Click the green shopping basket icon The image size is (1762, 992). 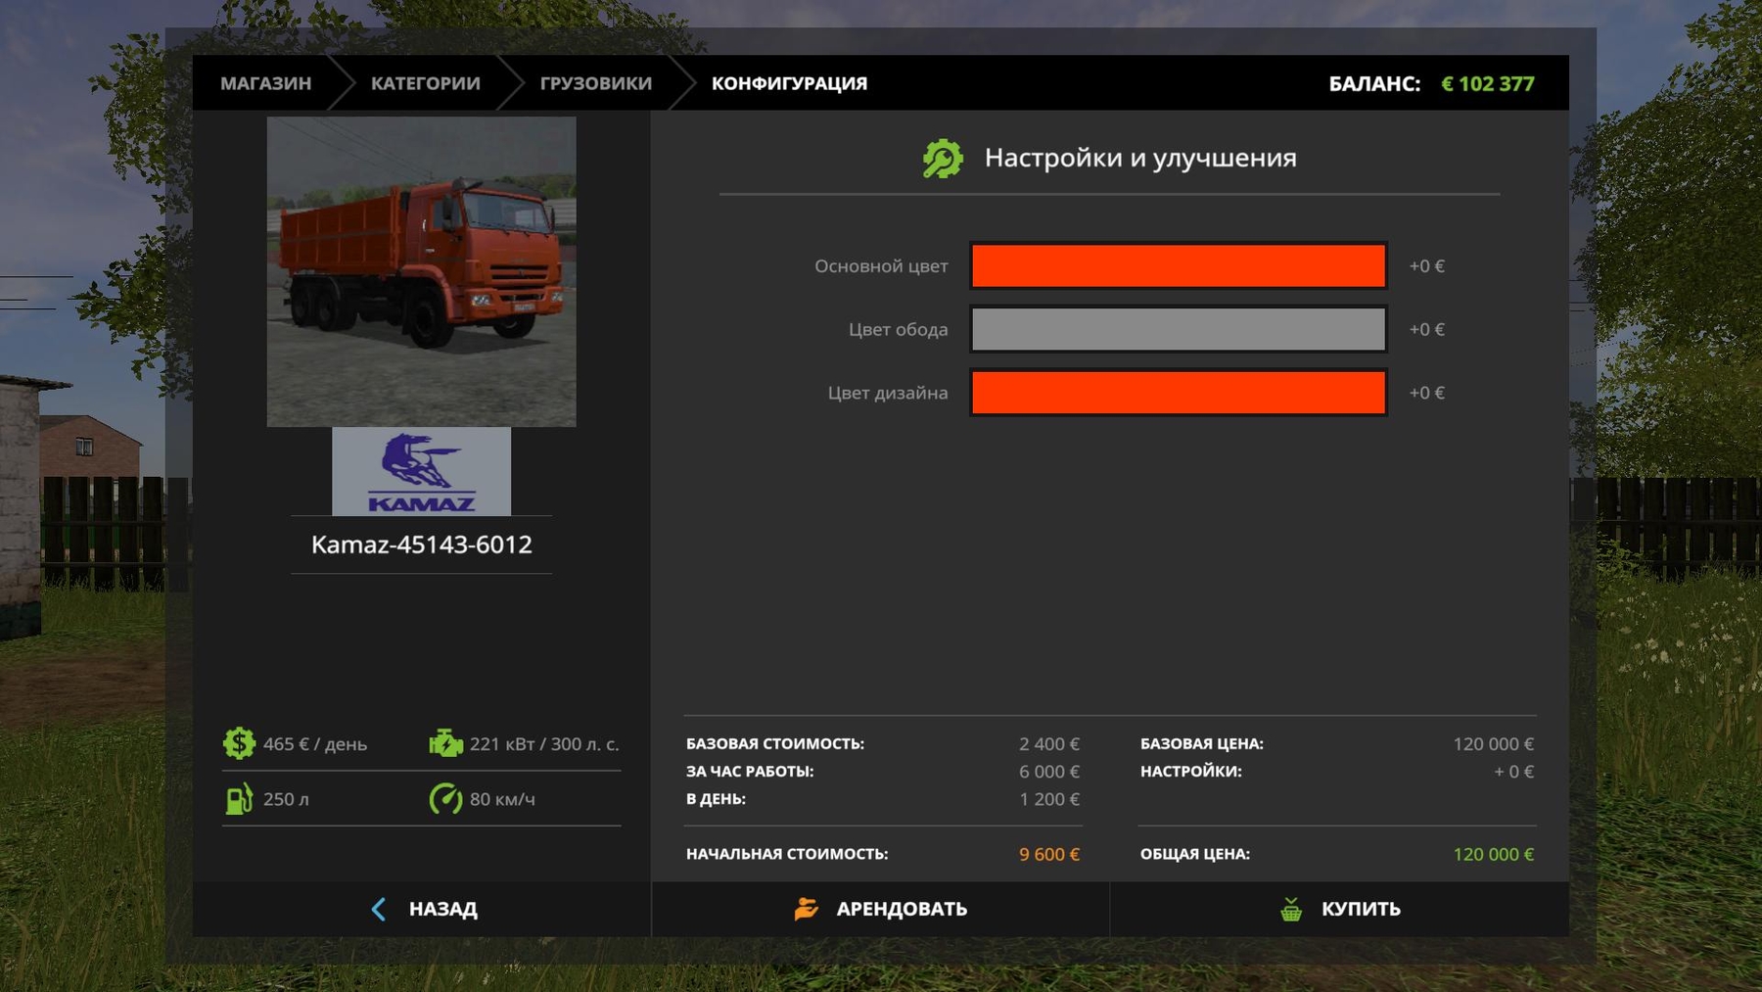(1291, 909)
